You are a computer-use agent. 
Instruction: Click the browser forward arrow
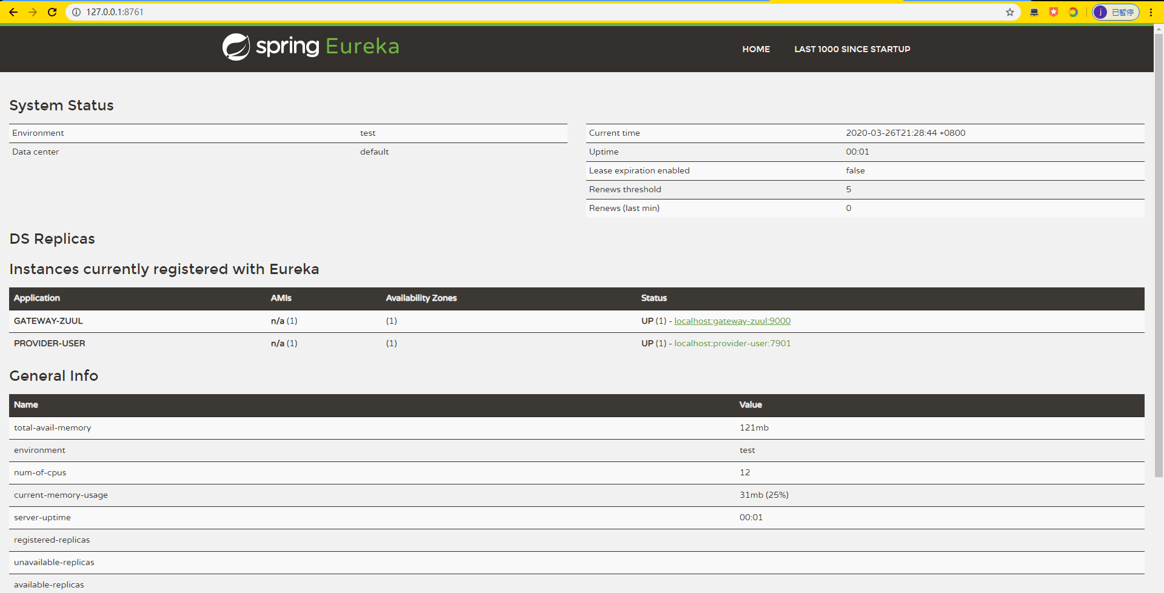tap(33, 12)
